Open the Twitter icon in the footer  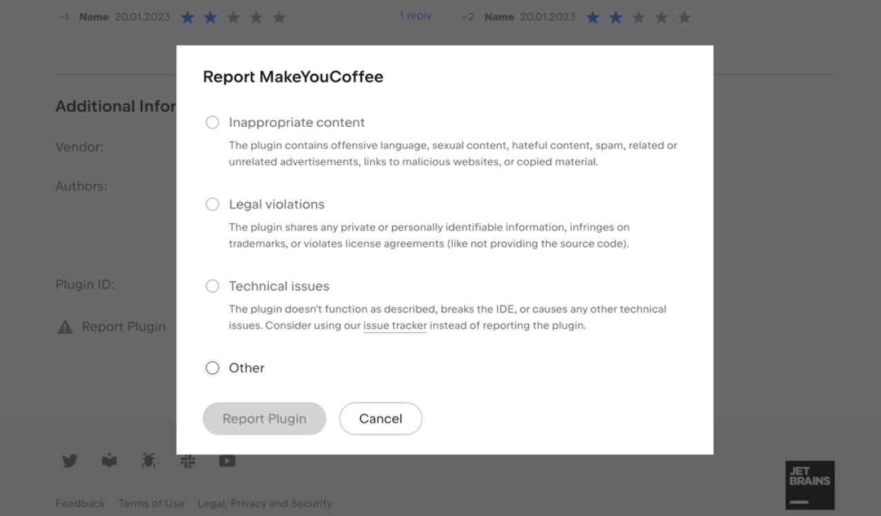tap(70, 461)
